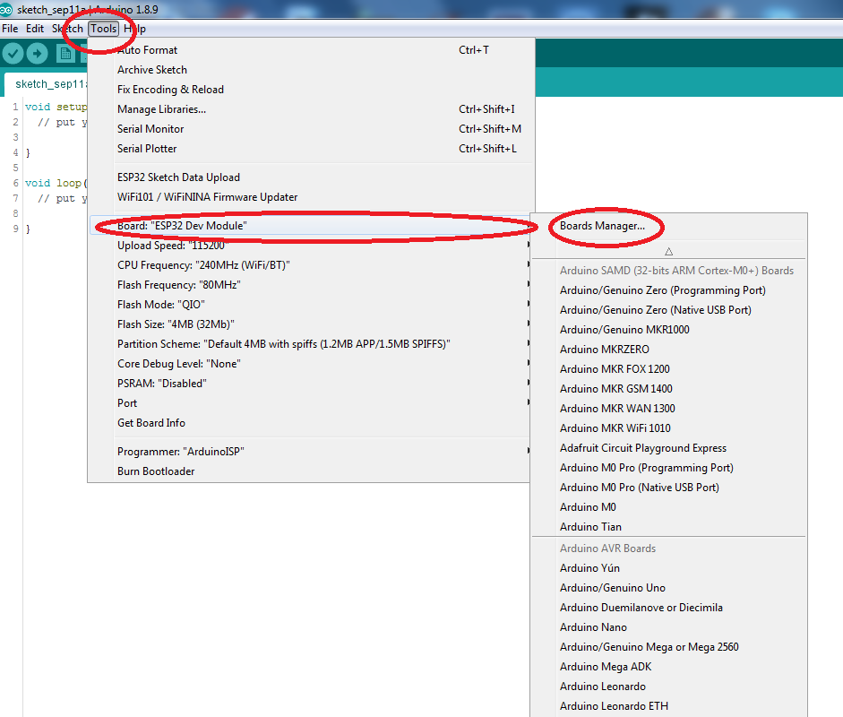Open the Edit menu
Viewport: 843px width, 717px height.
click(34, 28)
